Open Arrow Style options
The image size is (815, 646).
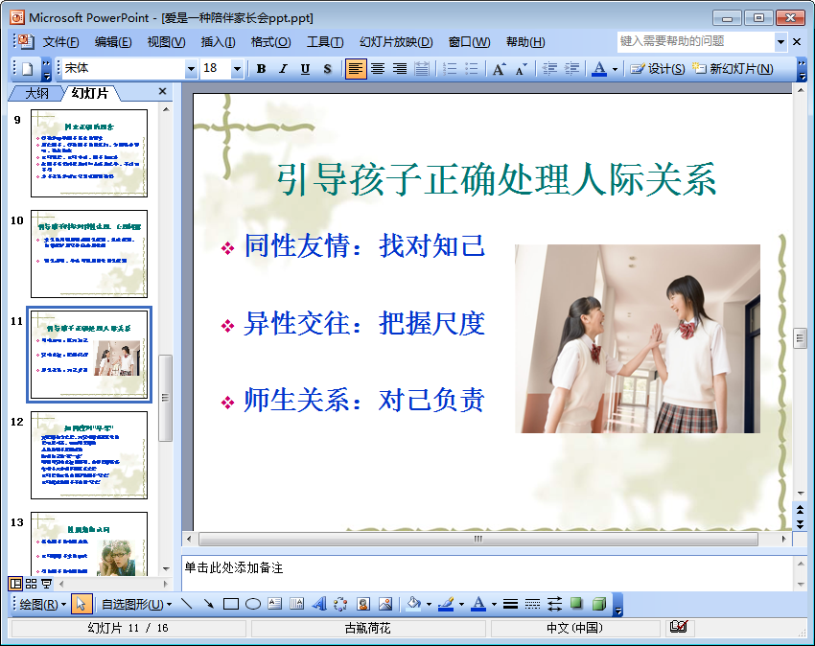pyautogui.click(x=554, y=604)
